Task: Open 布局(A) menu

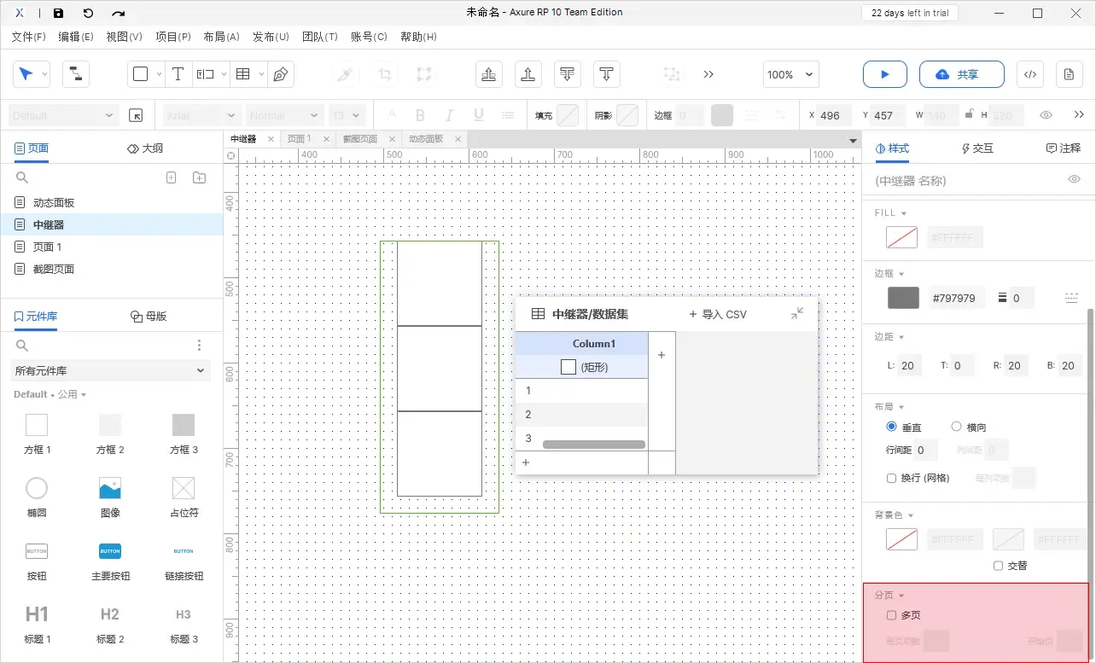Action: (221, 37)
